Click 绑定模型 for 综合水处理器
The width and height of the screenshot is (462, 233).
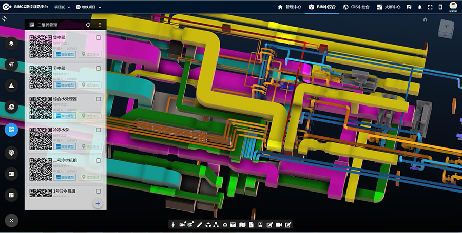click(x=65, y=116)
